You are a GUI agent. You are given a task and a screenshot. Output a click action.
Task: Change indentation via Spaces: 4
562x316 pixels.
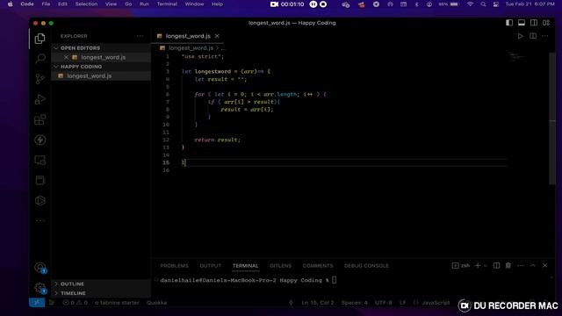pos(354,303)
